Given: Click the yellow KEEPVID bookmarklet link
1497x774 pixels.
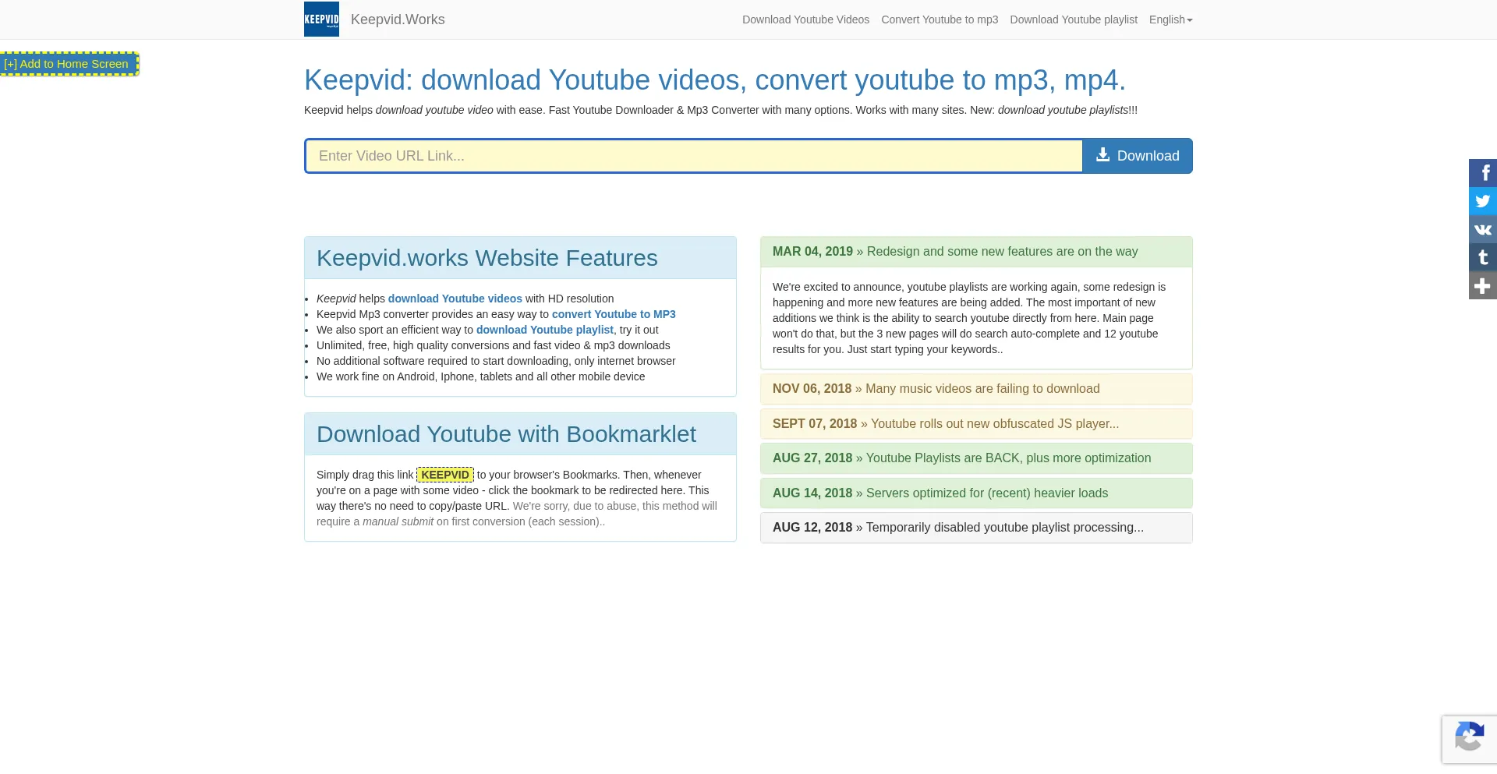Looking at the screenshot, I should point(445,475).
